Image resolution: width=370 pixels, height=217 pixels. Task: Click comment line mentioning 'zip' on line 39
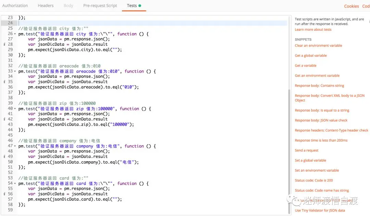pos(57,103)
